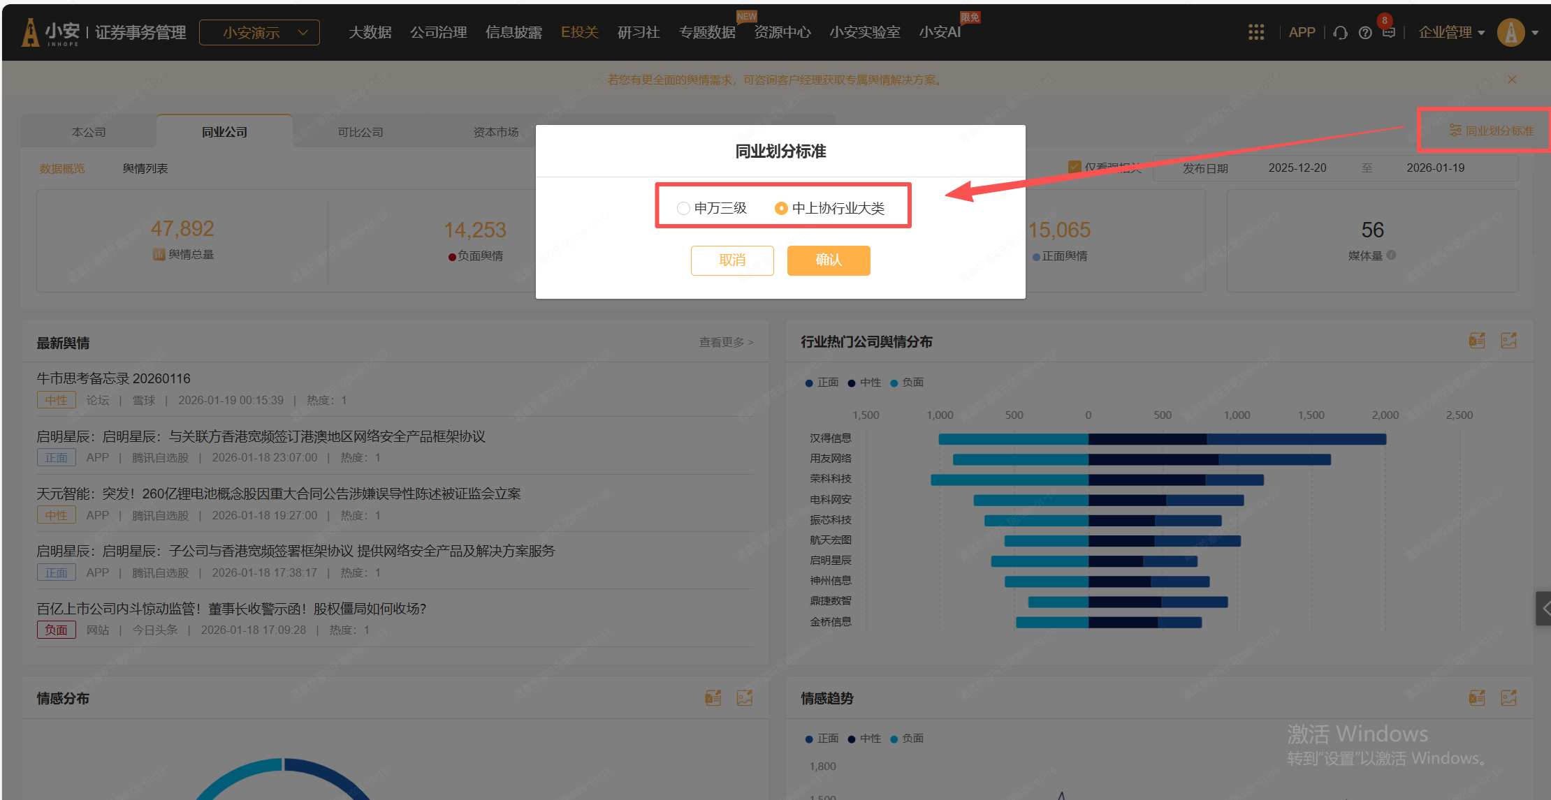
Task: Save the sentiment trend chart as image
Action: pos(1508,697)
